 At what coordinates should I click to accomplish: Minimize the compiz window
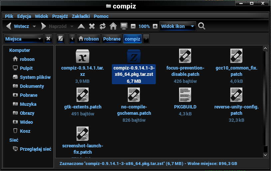(x=241, y=3)
